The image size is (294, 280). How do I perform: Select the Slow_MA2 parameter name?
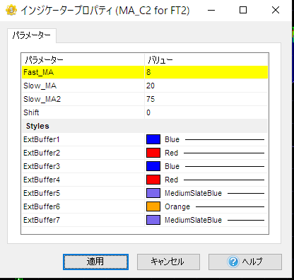(42, 99)
